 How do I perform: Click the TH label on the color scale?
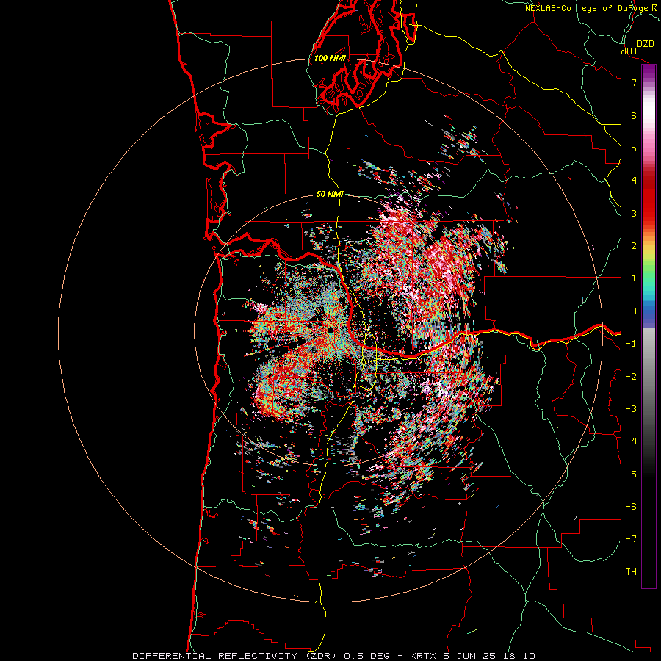(x=631, y=572)
